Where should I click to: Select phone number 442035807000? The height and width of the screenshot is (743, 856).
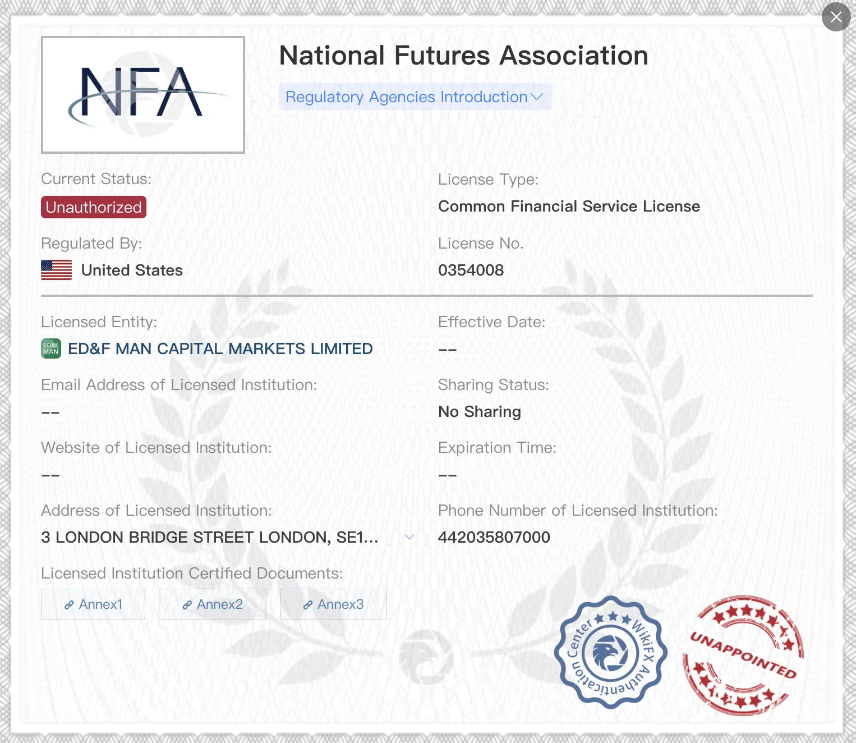[494, 537]
